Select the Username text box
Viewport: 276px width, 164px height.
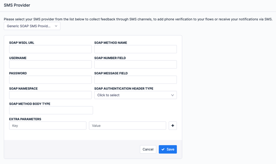(x=50, y=65)
